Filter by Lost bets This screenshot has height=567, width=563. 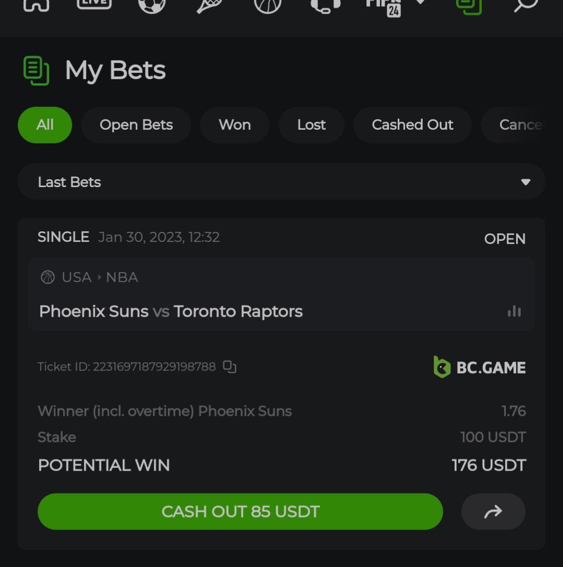tap(311, 125)
